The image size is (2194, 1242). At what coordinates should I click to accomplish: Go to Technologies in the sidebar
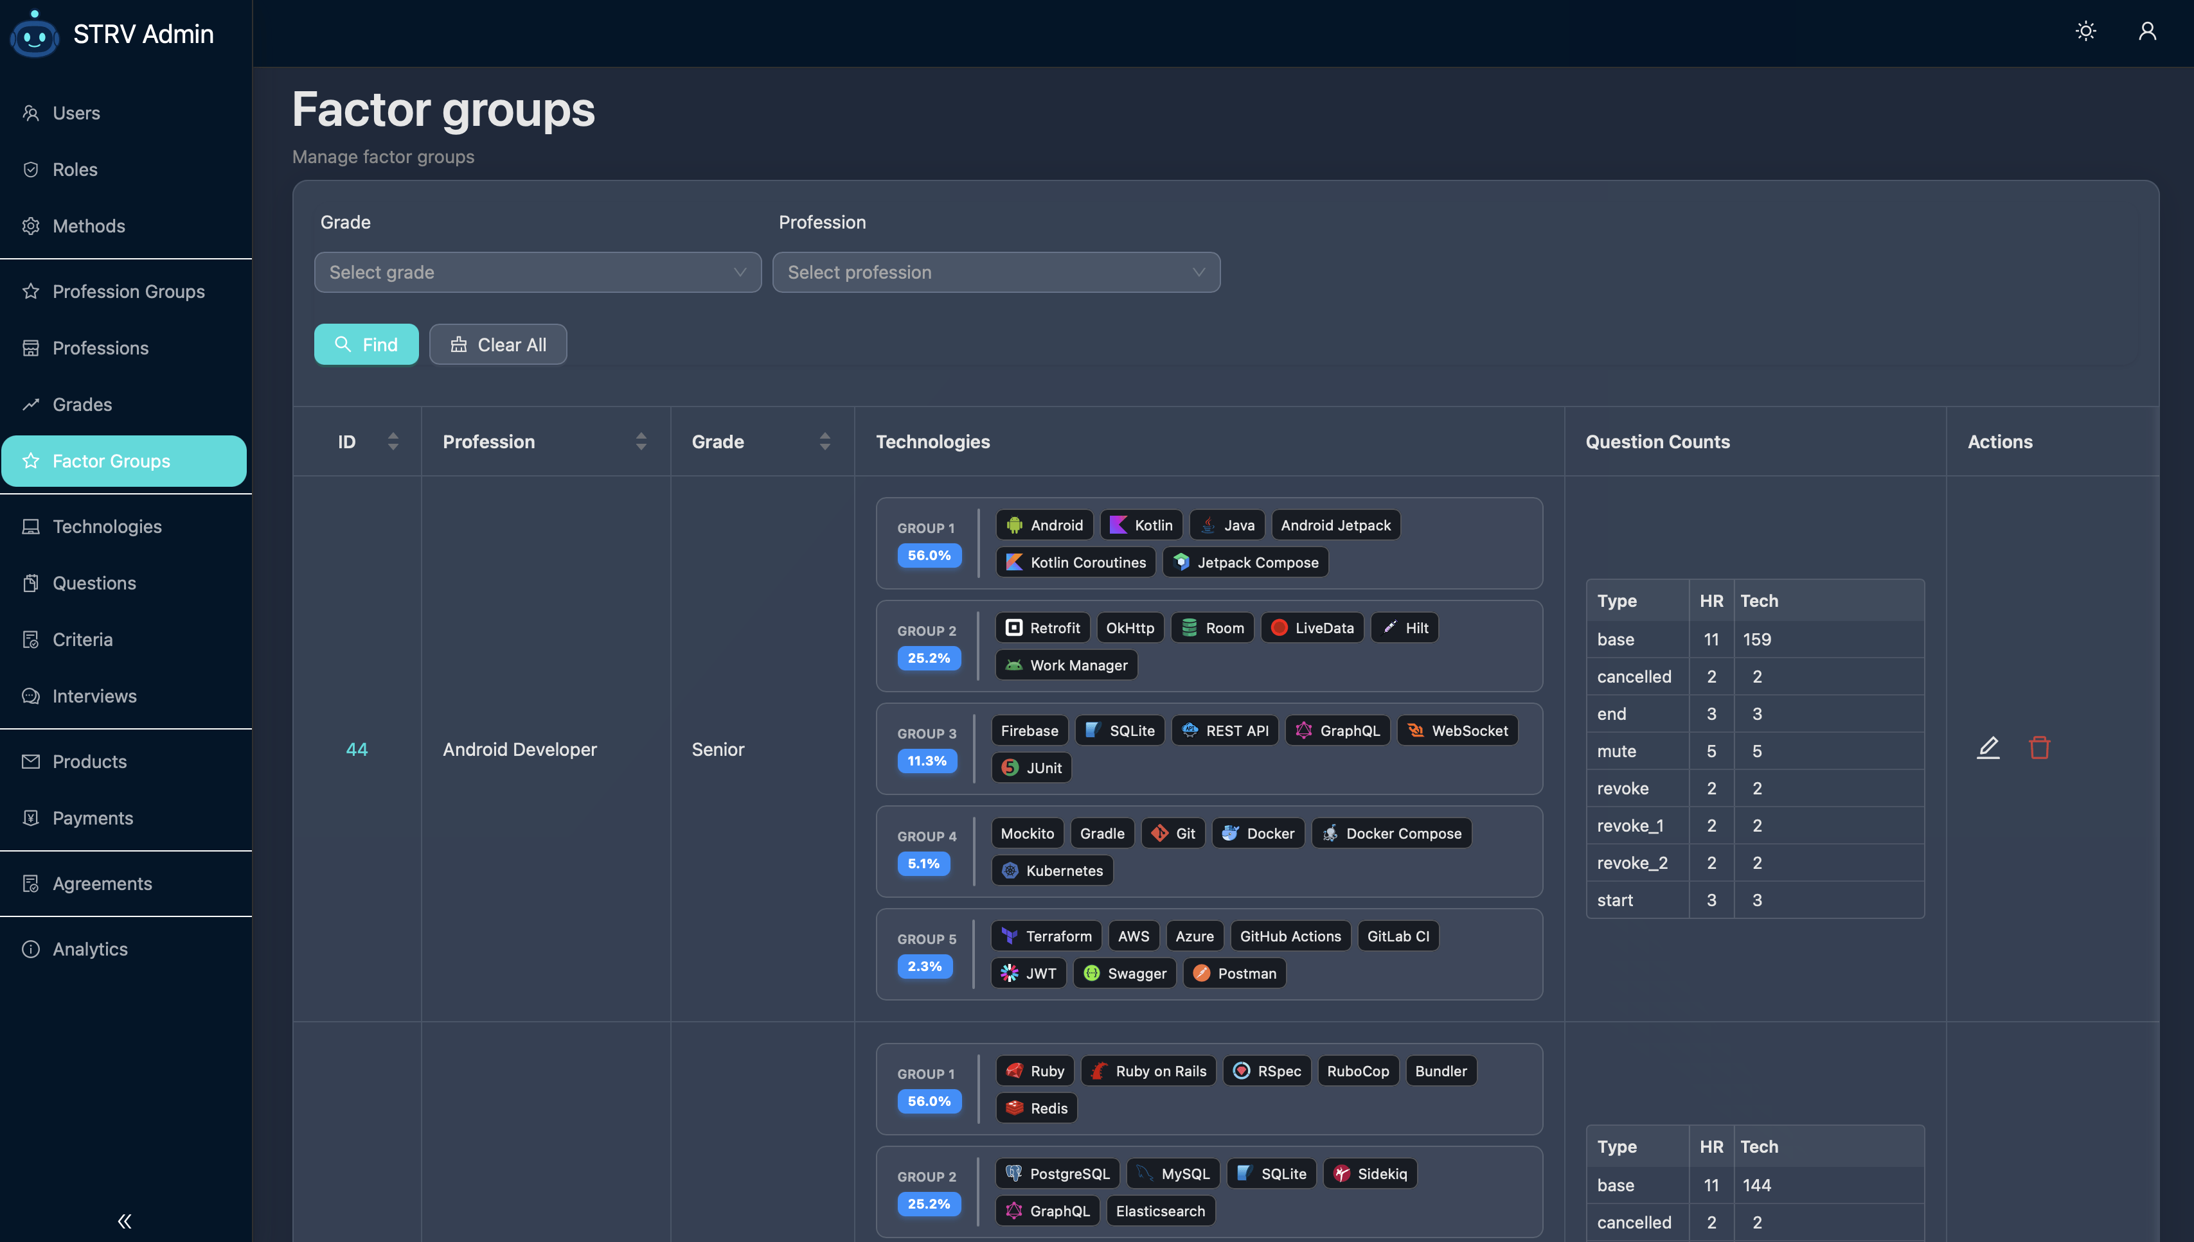(x=107, y=527)
